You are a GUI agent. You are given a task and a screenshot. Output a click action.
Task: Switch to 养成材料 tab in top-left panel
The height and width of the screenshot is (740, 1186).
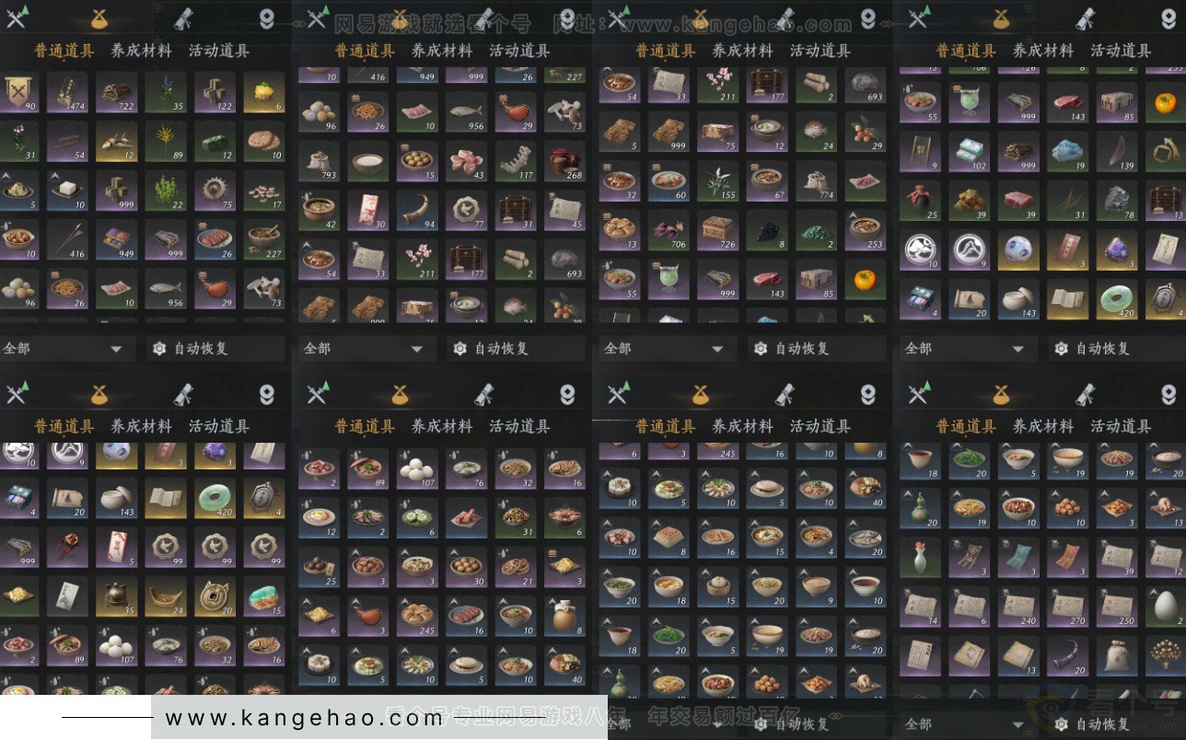pos(141,51)
